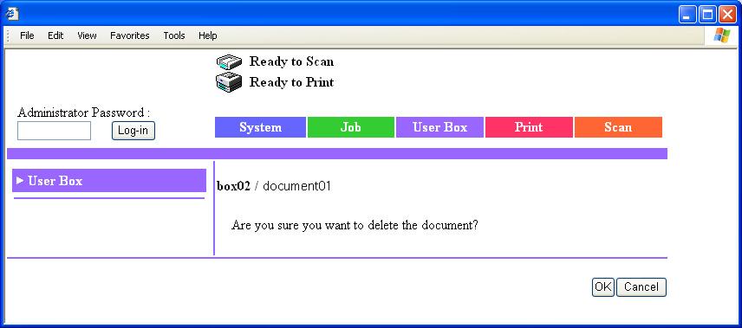Viewport: 742px width, 328px height.
Task: Open the Favorites menu
Action: click(130, 35)
